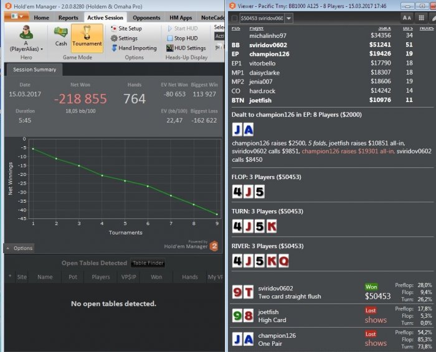Click the Hero player alias icon
The image size is (436, 352).
26,32
